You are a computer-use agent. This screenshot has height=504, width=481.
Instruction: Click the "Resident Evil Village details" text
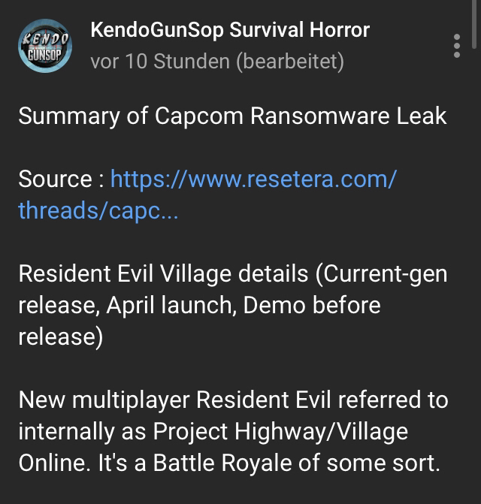point(163,273)
